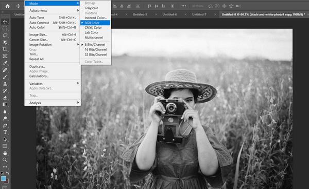Select the Move tool in toolbar
This screenshot has width=309, height=189.
click(5, 22)
